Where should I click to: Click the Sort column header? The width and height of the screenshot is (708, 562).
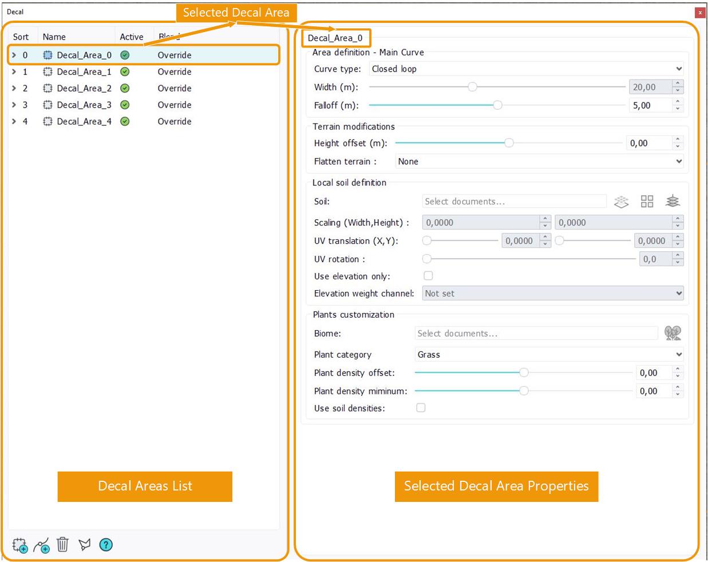point(21,37)
